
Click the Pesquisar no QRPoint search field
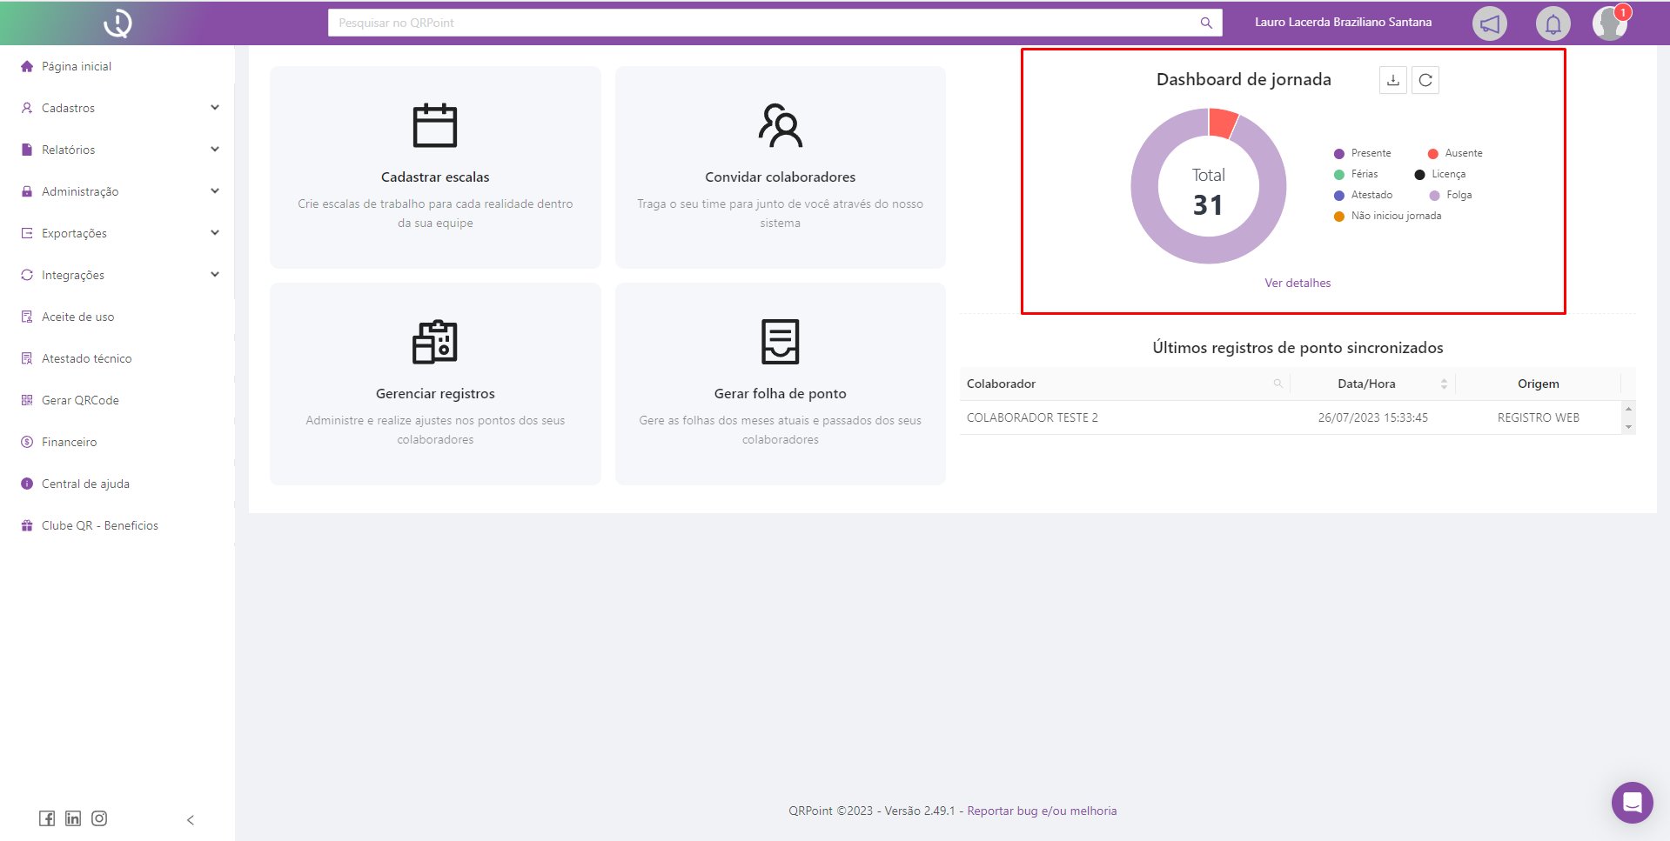click(766, 23)
